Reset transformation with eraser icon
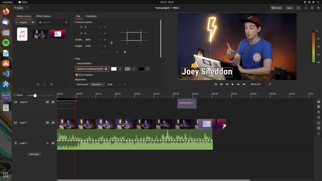This screenshot has width=322, height=181. [x=125, y=52]
